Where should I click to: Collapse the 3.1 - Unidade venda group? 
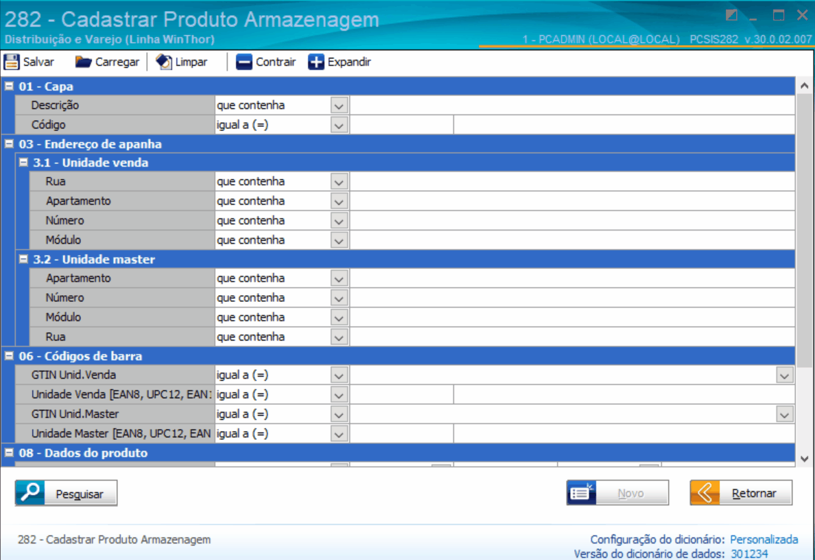click(x=23, y=162)
